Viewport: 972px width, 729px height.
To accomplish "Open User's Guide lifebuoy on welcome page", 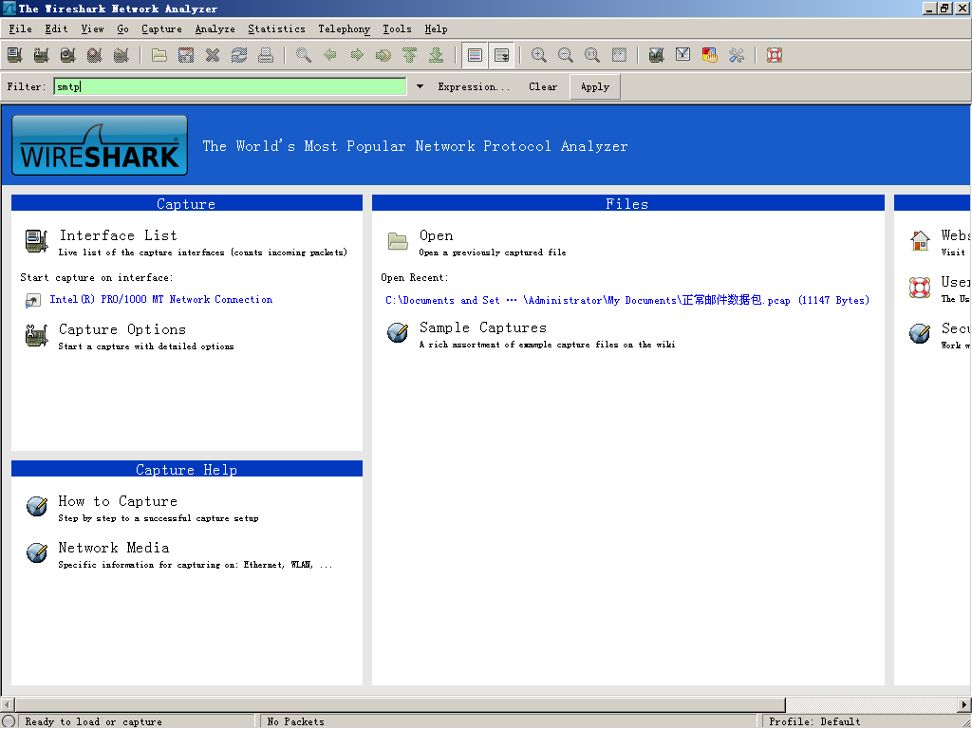I will point(920,287).
